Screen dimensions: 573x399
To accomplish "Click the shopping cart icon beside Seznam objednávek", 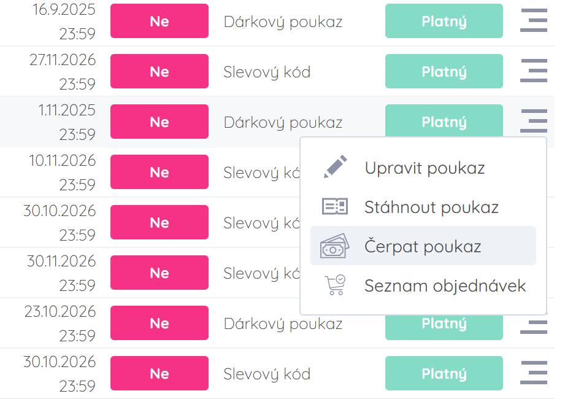I will [x=334, y=285].
